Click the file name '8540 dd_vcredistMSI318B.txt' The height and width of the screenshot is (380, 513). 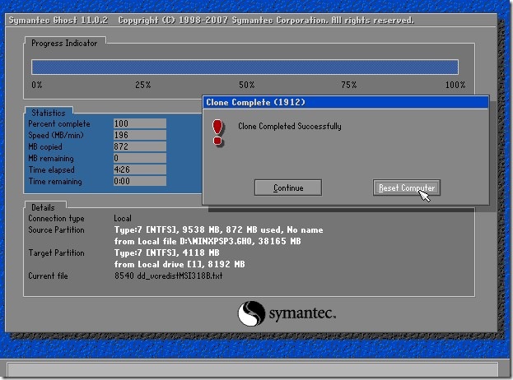(169, 276)
